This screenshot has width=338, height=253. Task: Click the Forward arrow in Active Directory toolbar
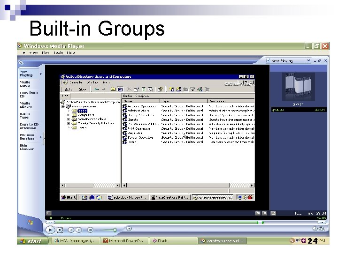pos(104,89)
